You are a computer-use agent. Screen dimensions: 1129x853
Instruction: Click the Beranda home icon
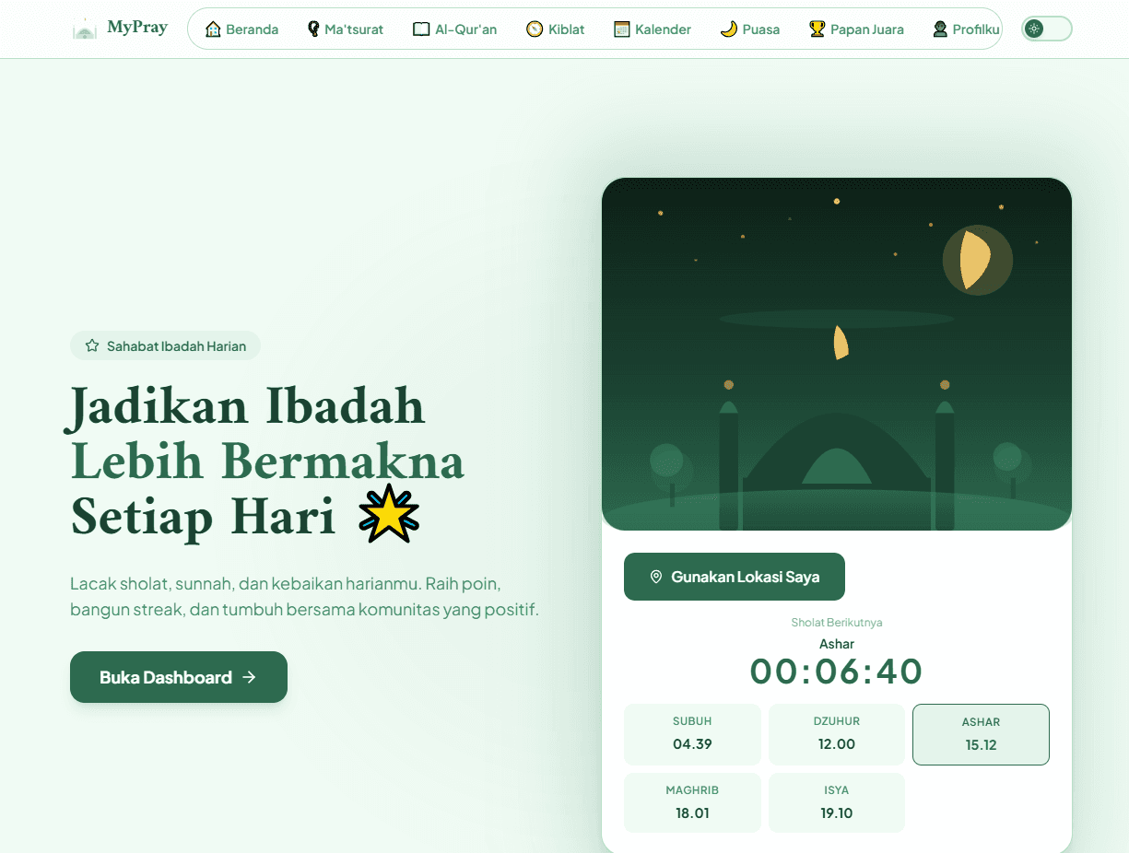[214, 29]
